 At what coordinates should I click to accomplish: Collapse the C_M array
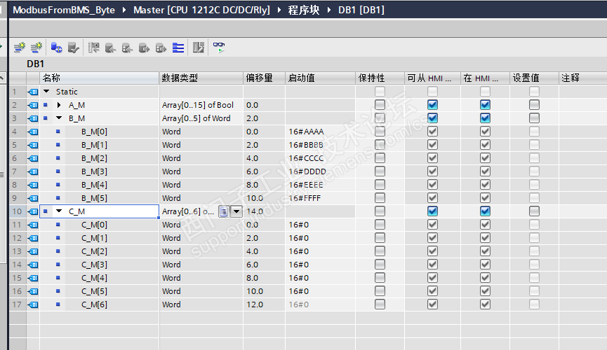[x=59, y=211]
